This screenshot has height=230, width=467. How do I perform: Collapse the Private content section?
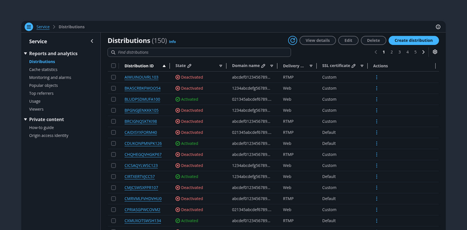pos(25,120)
